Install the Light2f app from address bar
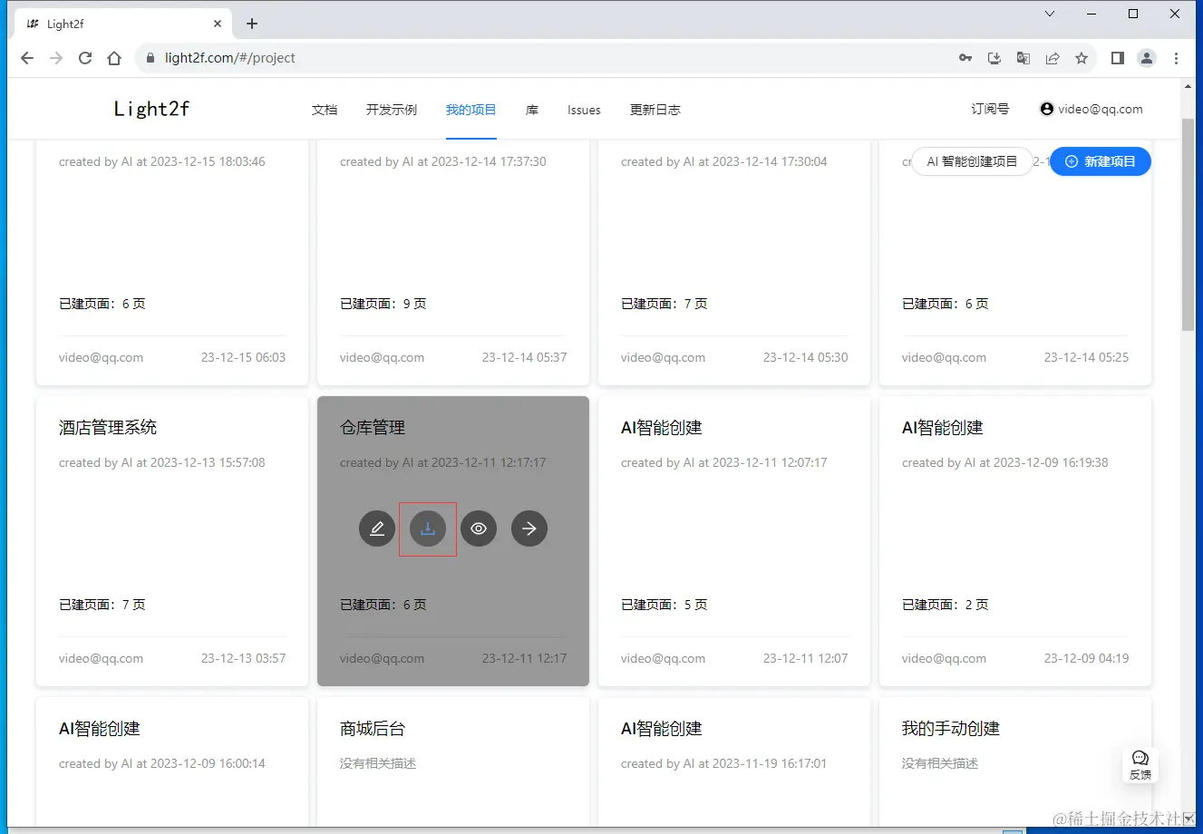This screenshot has height=834, width=1203. [994, 58]
